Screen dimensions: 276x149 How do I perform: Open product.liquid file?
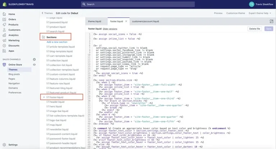point(56,27)
